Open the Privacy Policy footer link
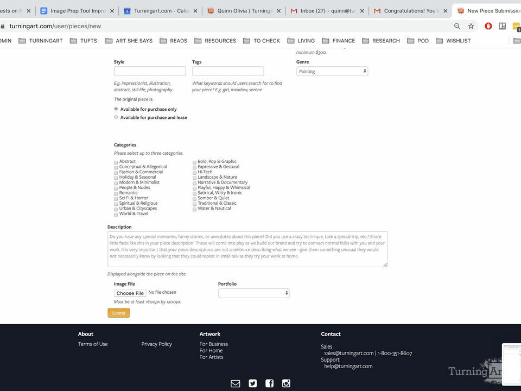 [x=156, y=344]
